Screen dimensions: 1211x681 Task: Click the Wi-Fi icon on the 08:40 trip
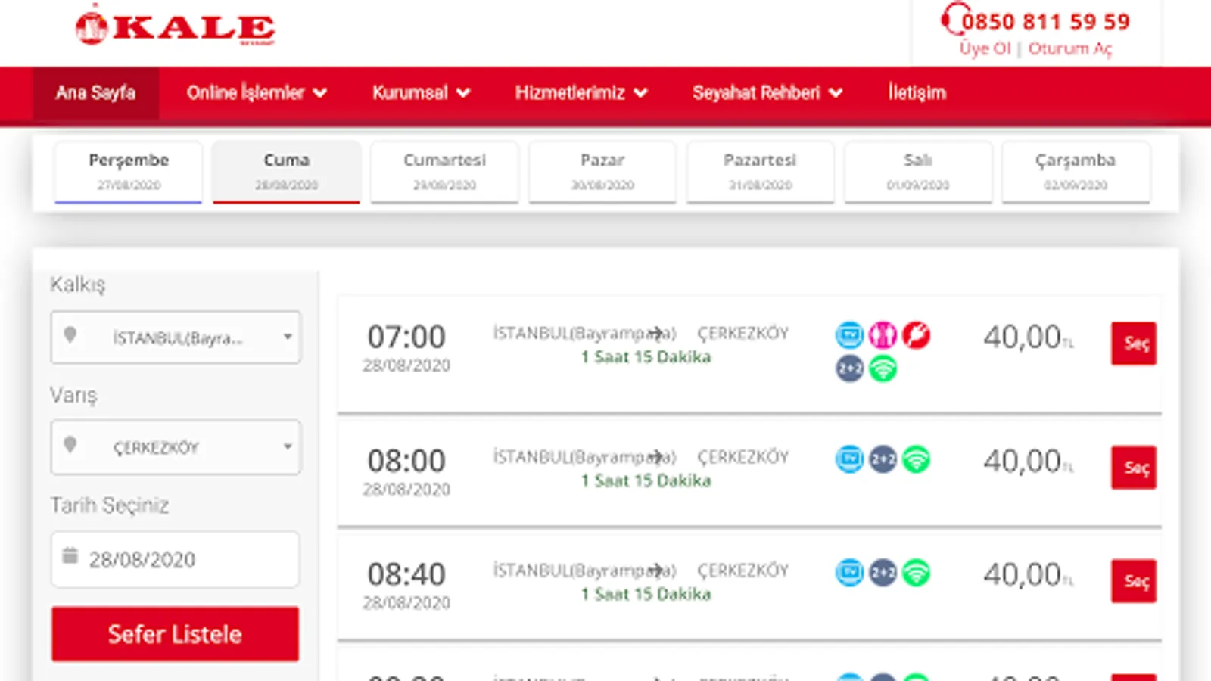pos(916,573)
